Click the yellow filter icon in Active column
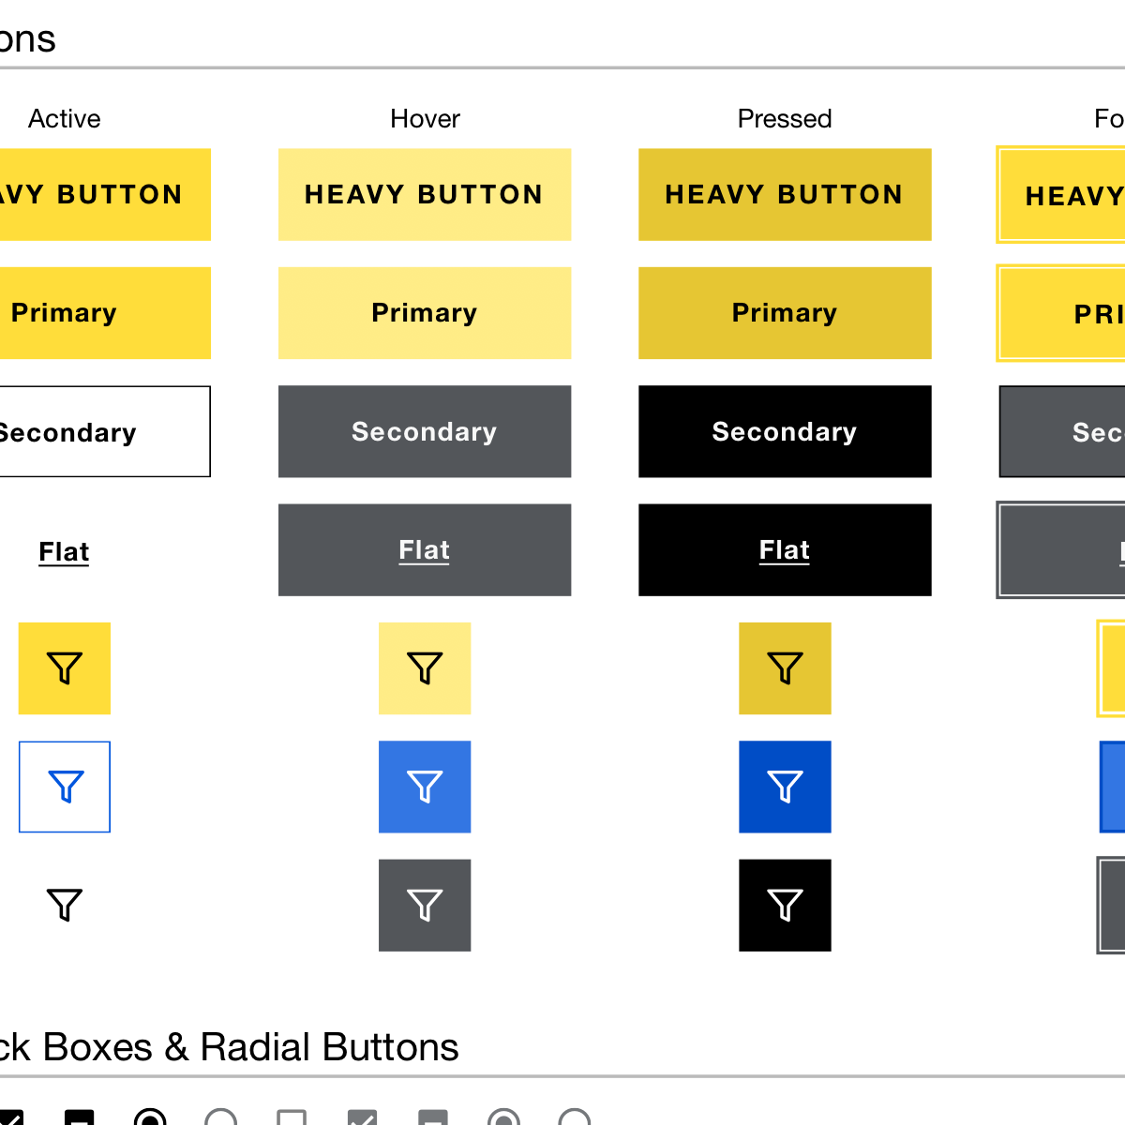 (x=65, y=668)
